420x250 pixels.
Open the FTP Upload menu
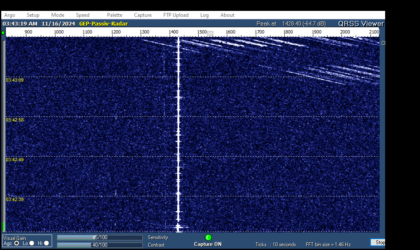pyautogui.click(x=176, y=15)
